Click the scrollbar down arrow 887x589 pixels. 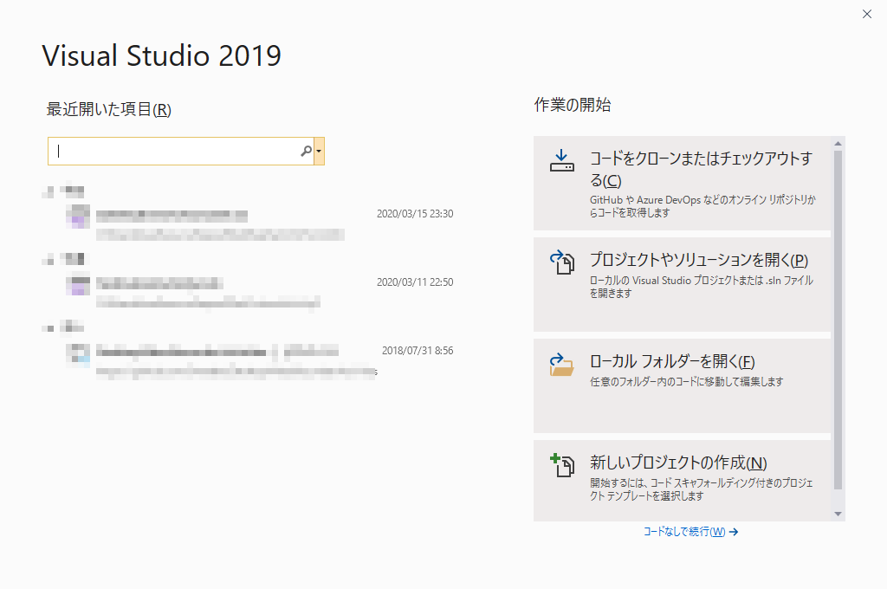838,514
